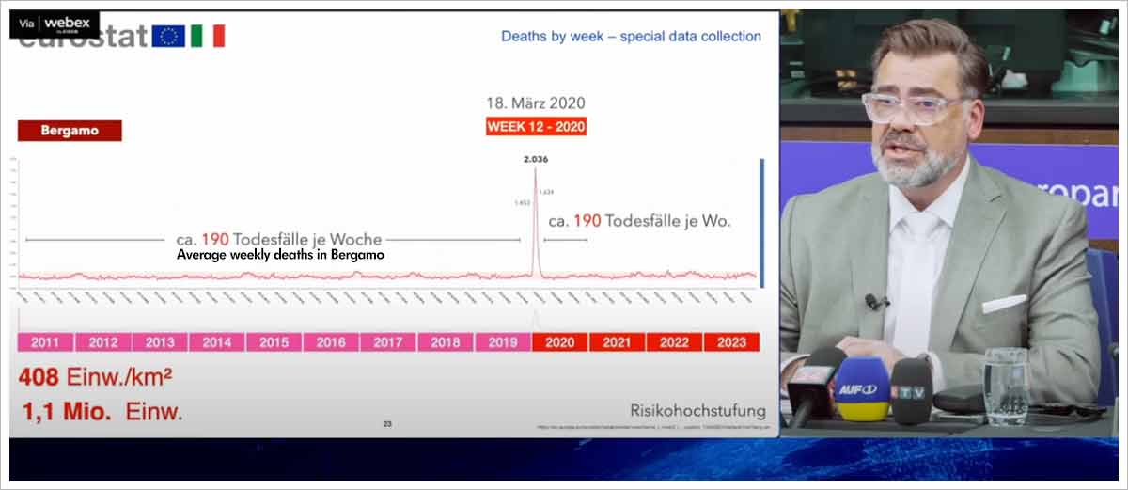This screenshot has width=1128, height=490.
Task: Click the yellow AUF1 microphone
Action: point(861,389)
